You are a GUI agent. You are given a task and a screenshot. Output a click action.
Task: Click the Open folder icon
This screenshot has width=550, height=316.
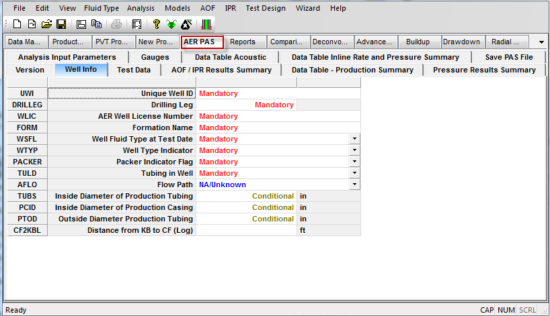(46, 24)
